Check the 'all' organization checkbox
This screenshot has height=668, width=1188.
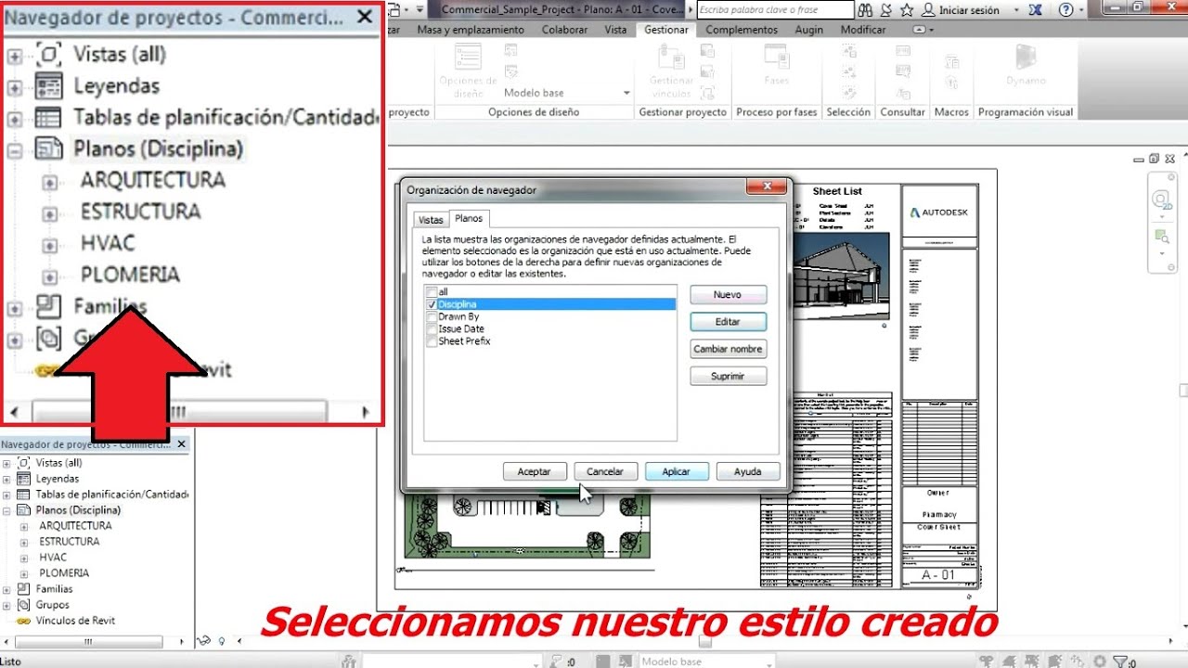[431, 292]
